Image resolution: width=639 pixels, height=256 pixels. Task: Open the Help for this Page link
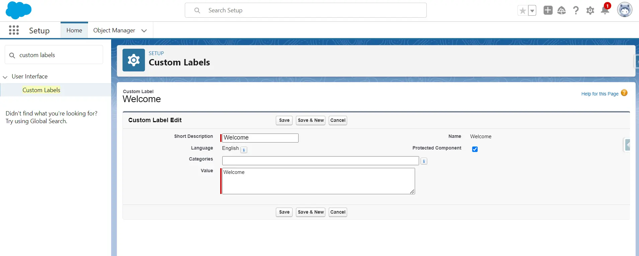600,94
